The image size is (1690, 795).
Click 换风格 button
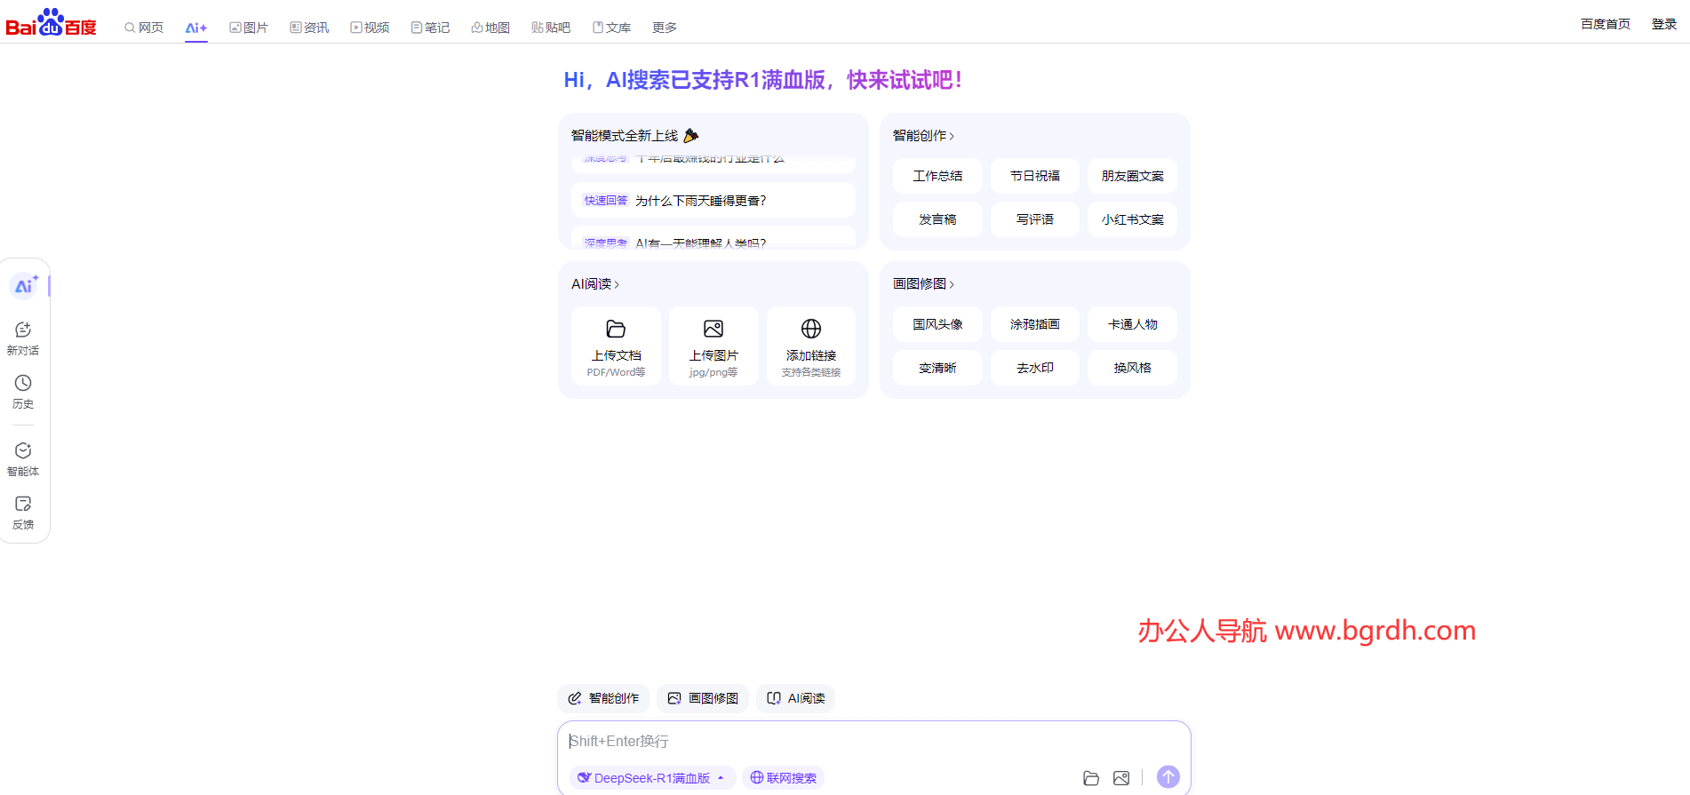click(x=1133, y=368)
